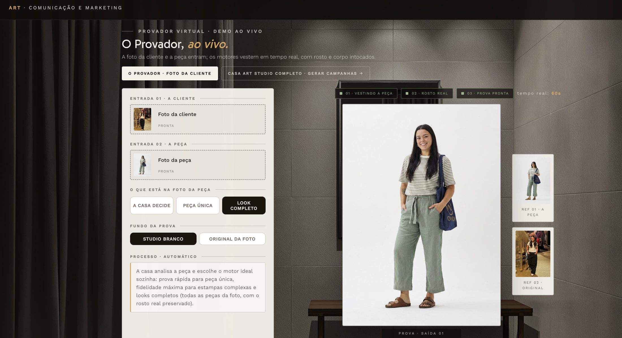Click the Processo · Automático section label
The image size is (622, 338).
point(163,257)
